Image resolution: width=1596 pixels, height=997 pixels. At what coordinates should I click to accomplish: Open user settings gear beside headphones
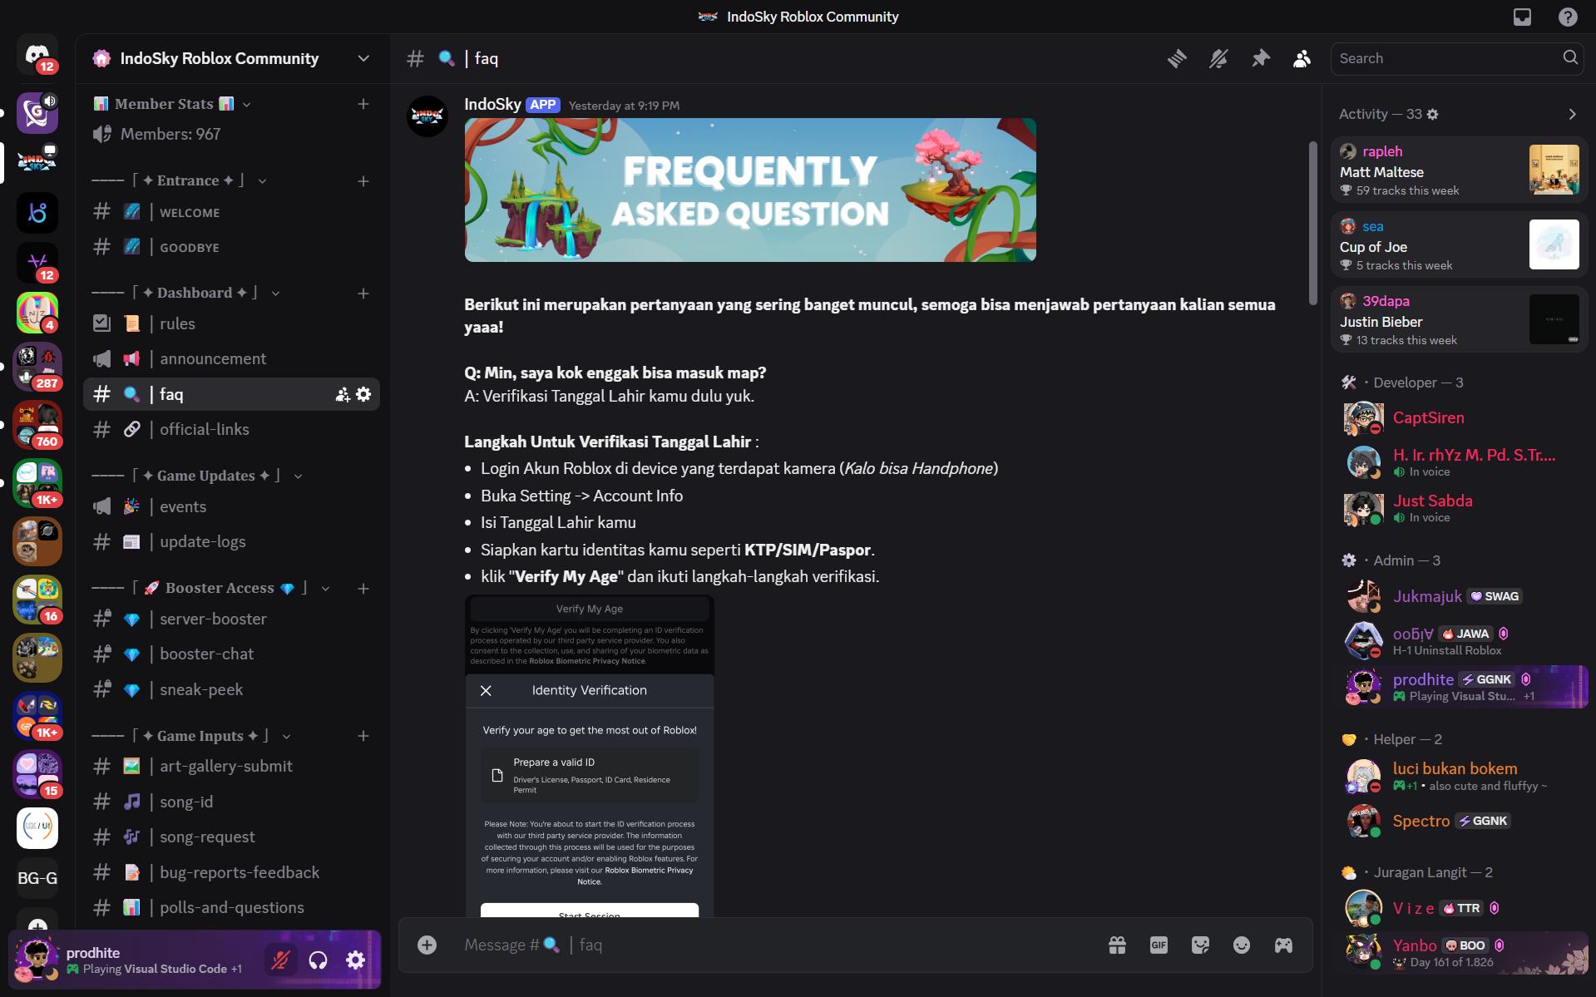pos(356,960)
